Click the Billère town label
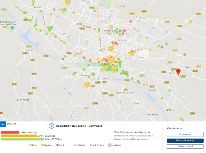 click(x=78, y=54)
